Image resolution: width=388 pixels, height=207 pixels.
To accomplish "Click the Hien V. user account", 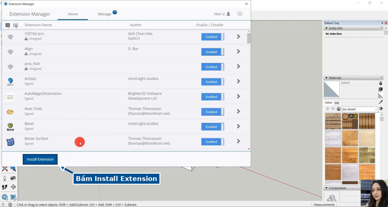I will [222, 14].
